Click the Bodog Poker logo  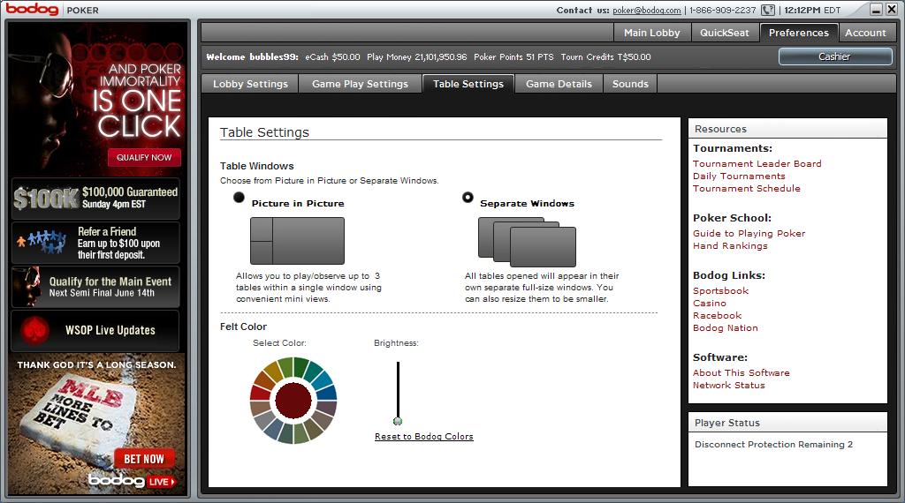(53, 10)
